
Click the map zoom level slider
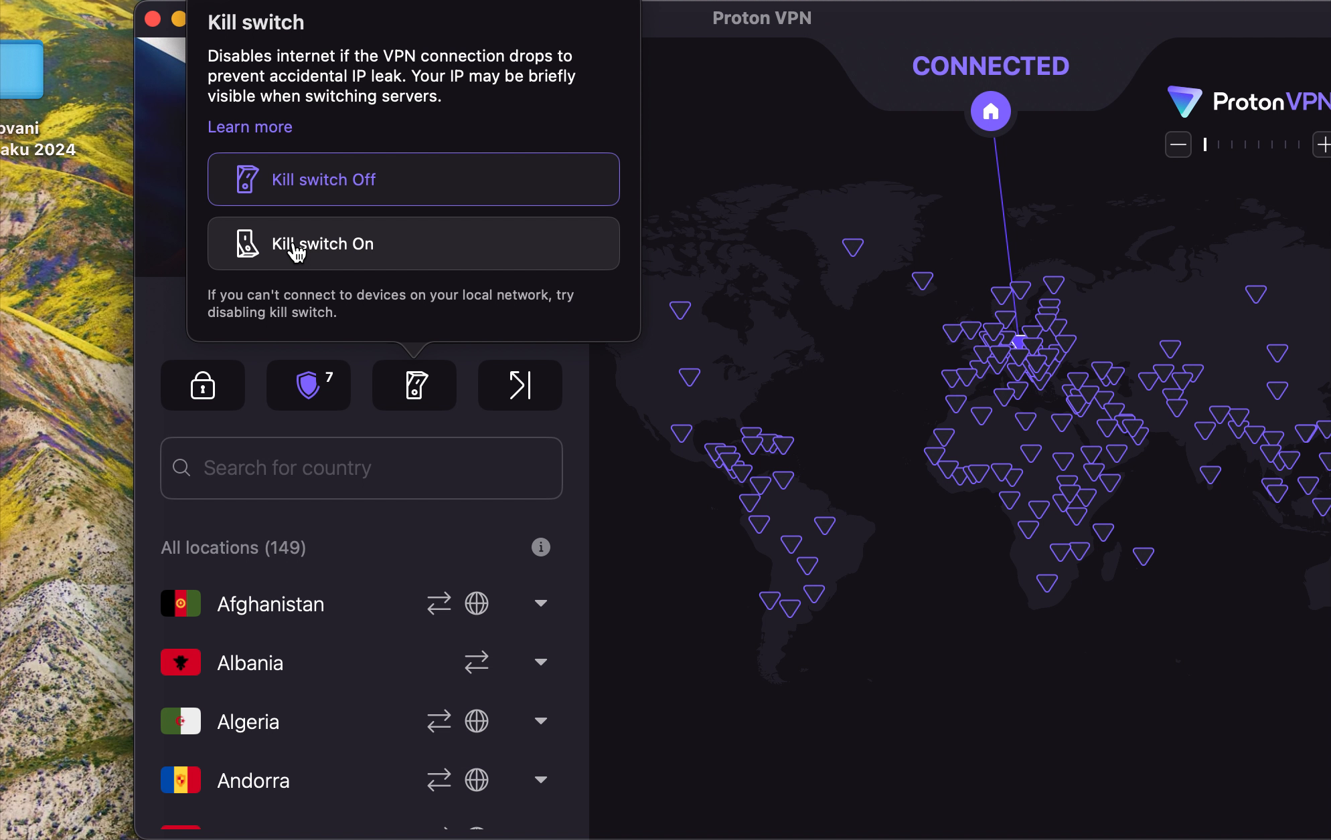[x=1252, y=144]
